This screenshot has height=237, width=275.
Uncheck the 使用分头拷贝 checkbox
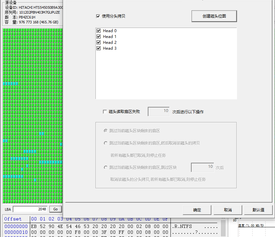tap(98, 16)
